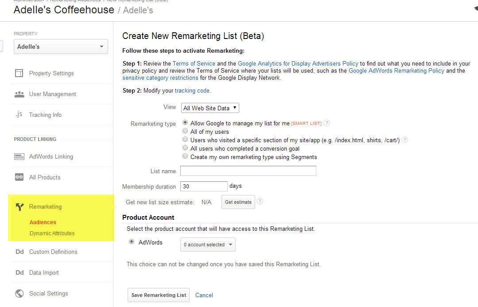The width and height of the screenshot is (478, 307).
Task: Click the Membership duration field
Action: point(204,186)
